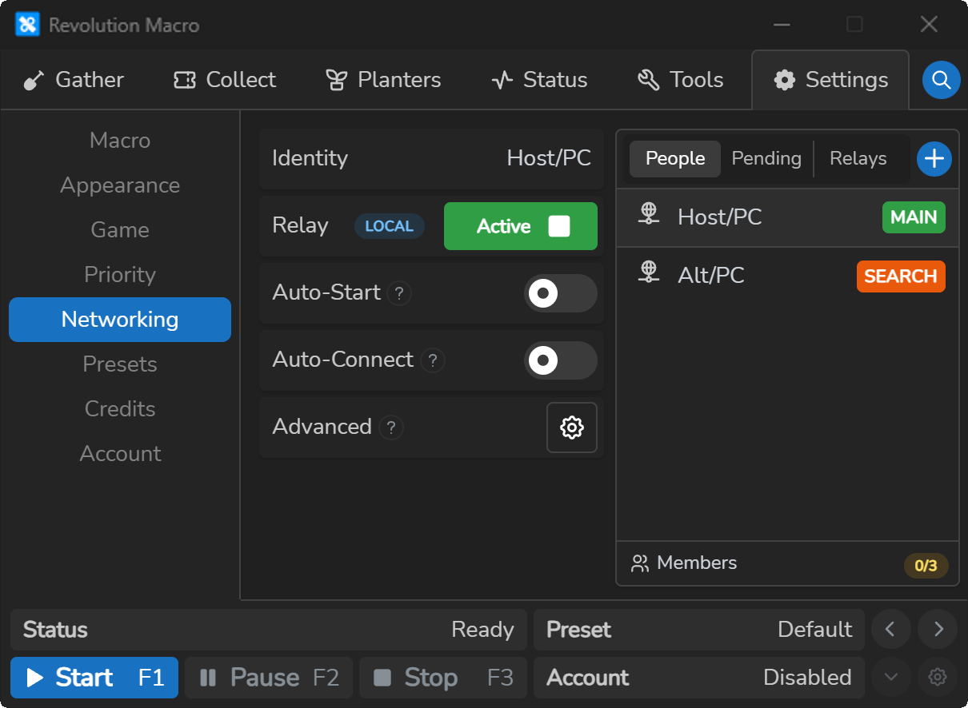
Task: Select the Settings tab
Action: point(830,80)
